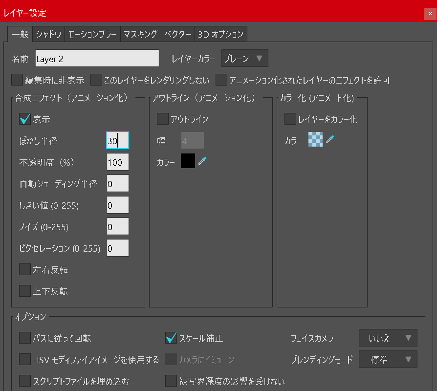The image size is (437, 391).
Task: Click the colorize eyedropper icon
Action: point(330,141)
